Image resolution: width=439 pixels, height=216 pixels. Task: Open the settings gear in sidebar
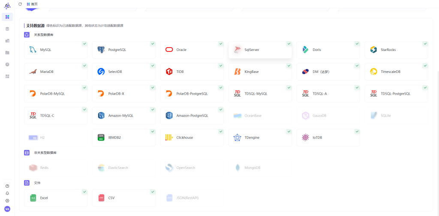click(x=7, y=201)
